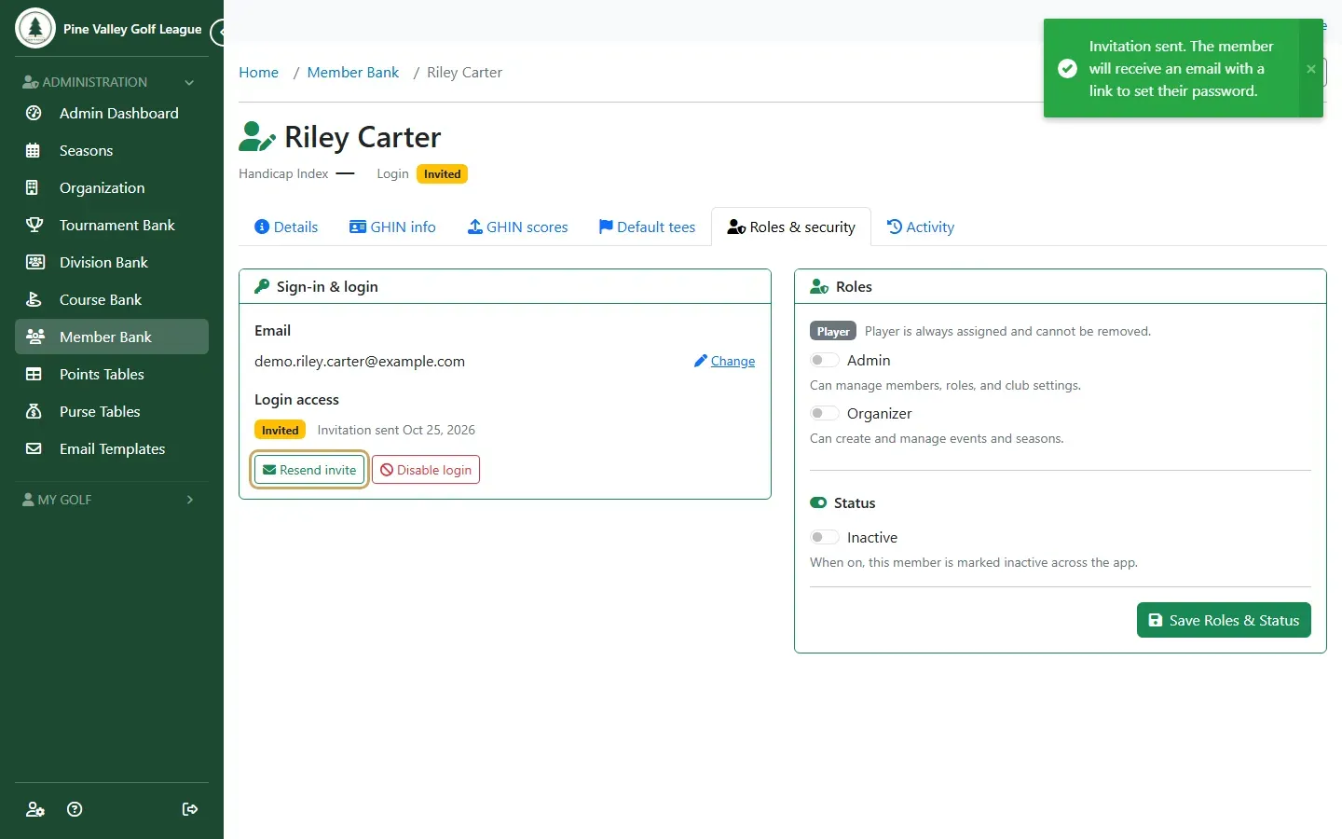Viewport: 1342px width, 839px height.
Task: Open Email Templates in the sidebar
Action: [112, 448]
